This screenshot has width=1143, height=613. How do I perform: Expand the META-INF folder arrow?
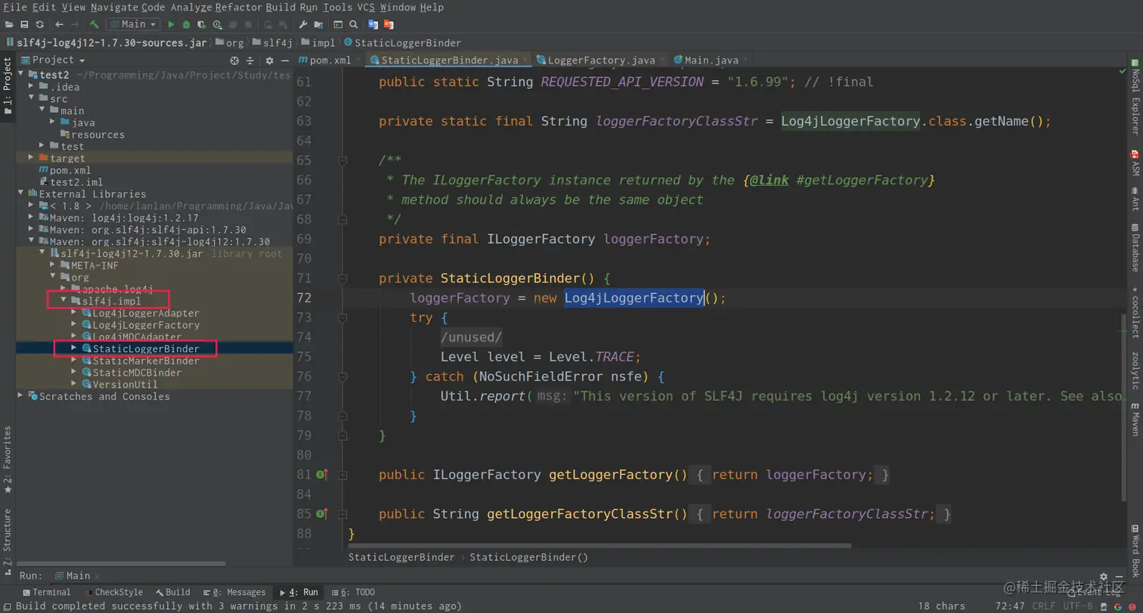point(53,265)
